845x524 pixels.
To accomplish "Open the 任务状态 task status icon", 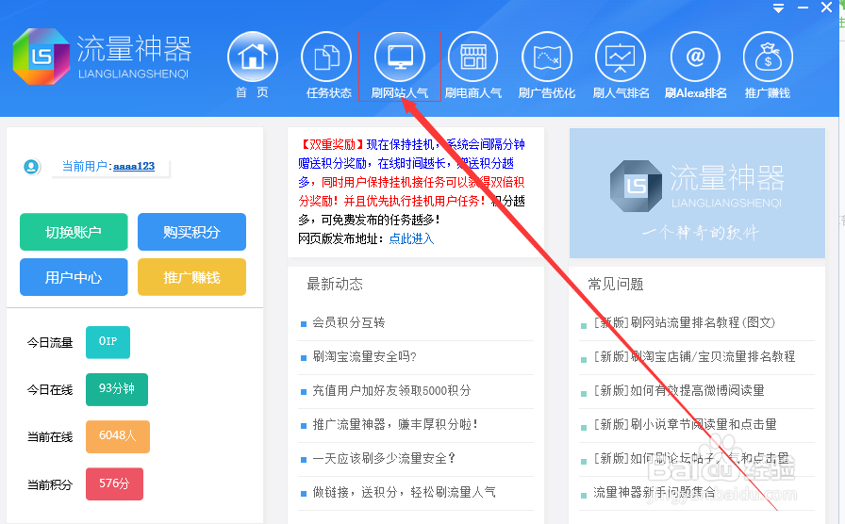I will point(326,57).
